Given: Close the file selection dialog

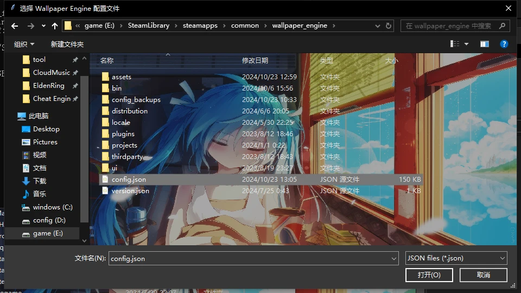Looking at the screenshot, I should pyautogui.click(x=509, y=8).
